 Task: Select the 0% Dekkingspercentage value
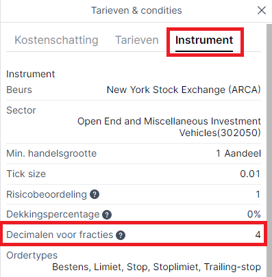(254, 214)
